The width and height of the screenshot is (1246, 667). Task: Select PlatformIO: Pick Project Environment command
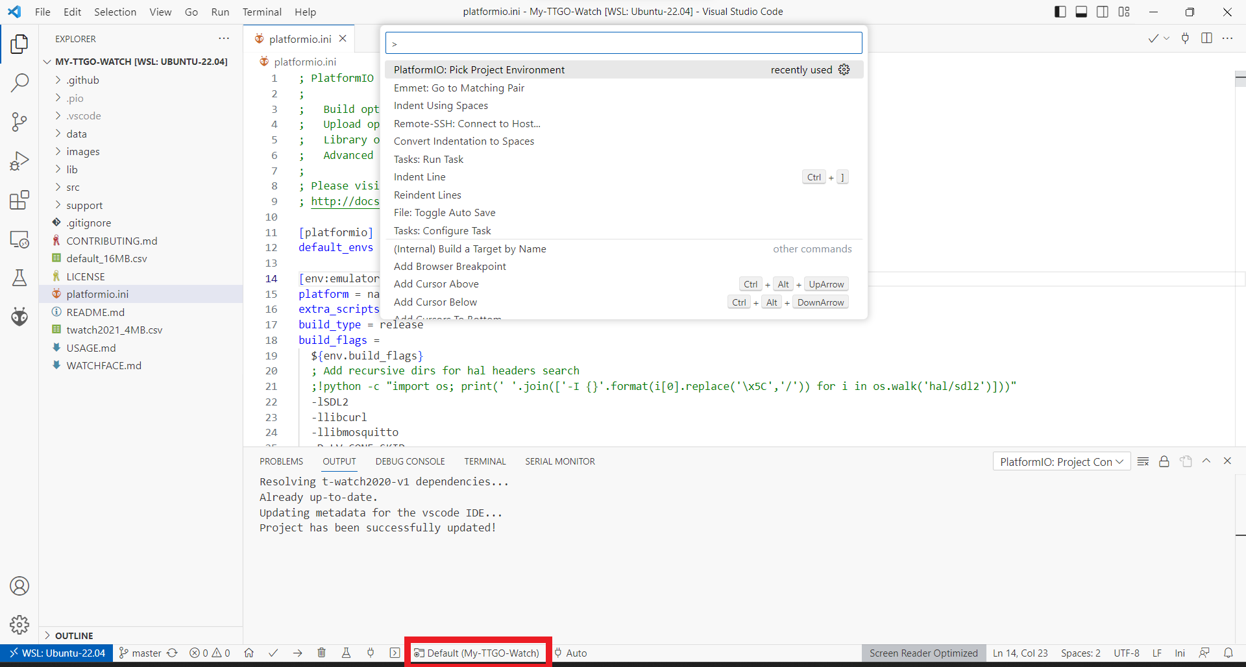[x=624, y=69]
